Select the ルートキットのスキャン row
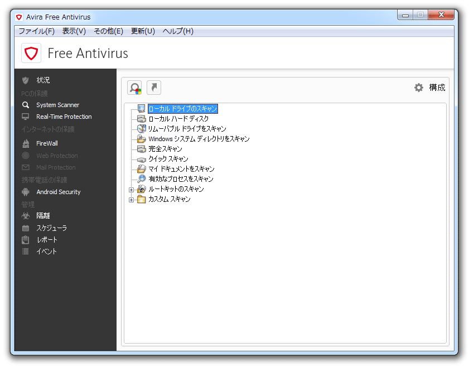 click(176, 189)
